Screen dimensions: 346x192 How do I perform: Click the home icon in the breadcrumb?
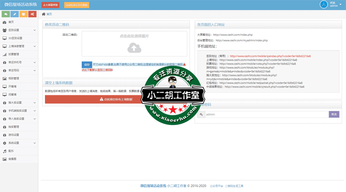tap(44, 14)
